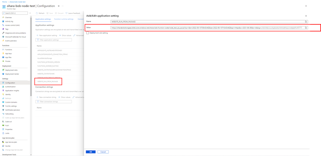Open the more options ellipsis by the title
This screenshot has width=321, height=156.
click(63, 6)
